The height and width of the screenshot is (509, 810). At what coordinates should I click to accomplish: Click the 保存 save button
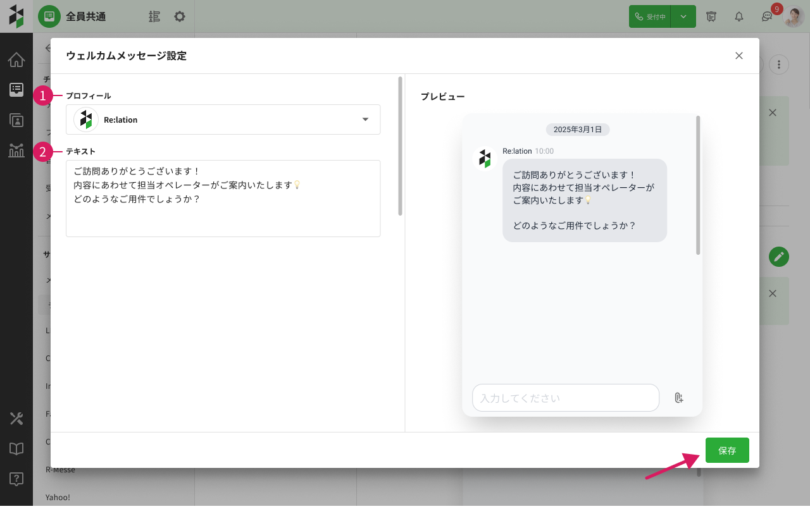click(x=727, y=450)
